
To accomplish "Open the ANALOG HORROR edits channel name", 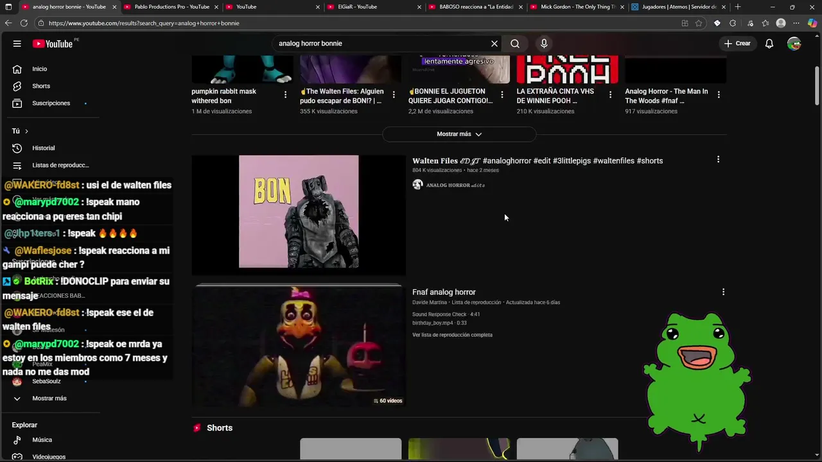I will pos(455,185).
